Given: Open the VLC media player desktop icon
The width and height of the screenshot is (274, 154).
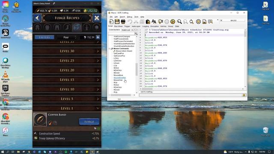Looking at the screenshot, I should [x=6, y=77].
